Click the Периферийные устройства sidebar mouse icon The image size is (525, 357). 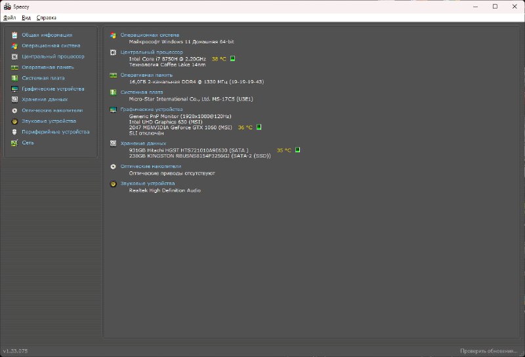14,132
